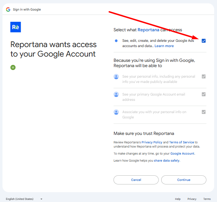Open Reportana's Privacy Policy link

152,142
